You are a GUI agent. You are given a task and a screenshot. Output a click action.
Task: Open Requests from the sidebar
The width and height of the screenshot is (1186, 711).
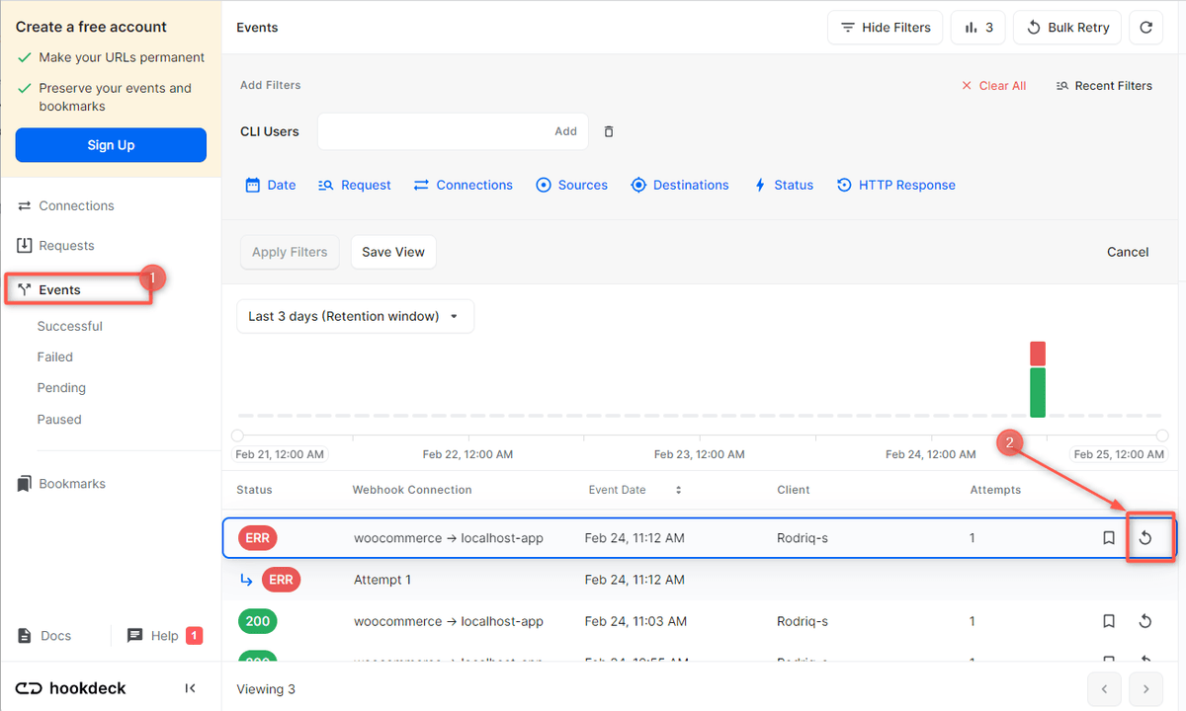[x=68, y=245]
